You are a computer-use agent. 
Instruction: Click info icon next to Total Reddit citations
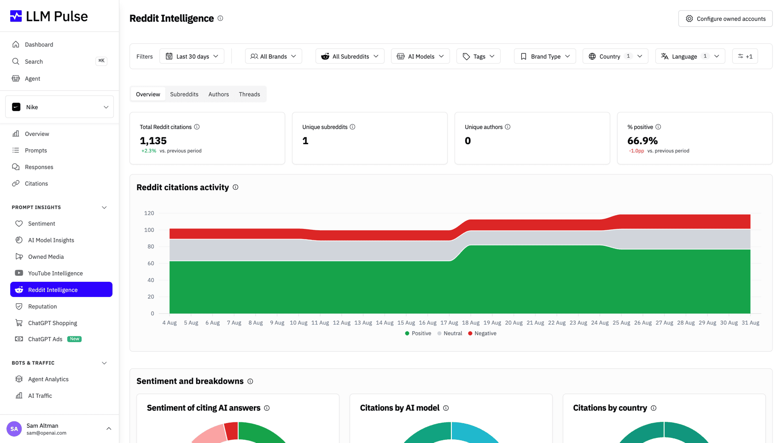197,127
